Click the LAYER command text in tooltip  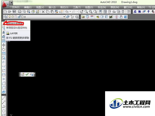14,33
